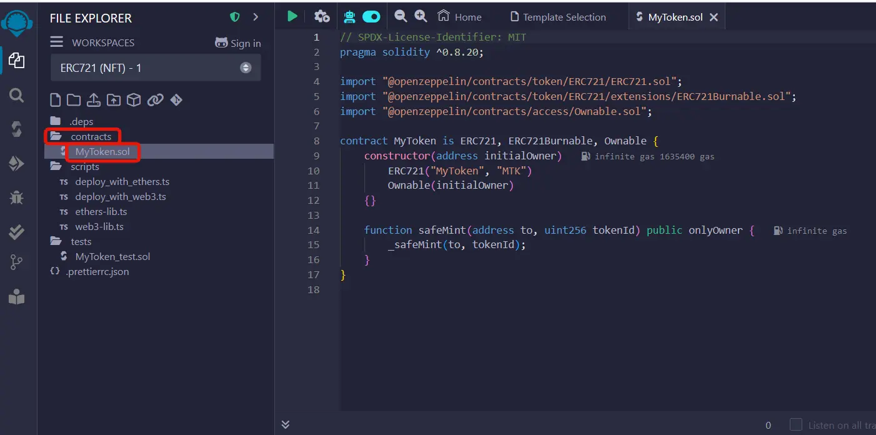The image size is (876, 435).
Task: Collapse the contracts folder
Action: click(90, 136)
